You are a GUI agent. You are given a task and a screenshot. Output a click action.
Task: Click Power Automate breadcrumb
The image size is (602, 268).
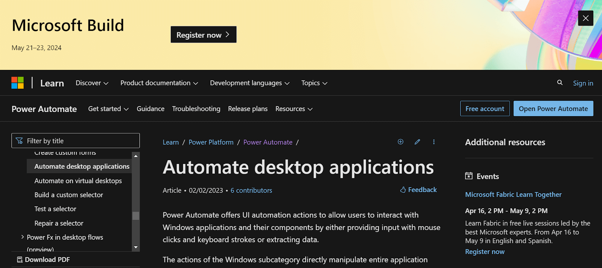(268, 142)
